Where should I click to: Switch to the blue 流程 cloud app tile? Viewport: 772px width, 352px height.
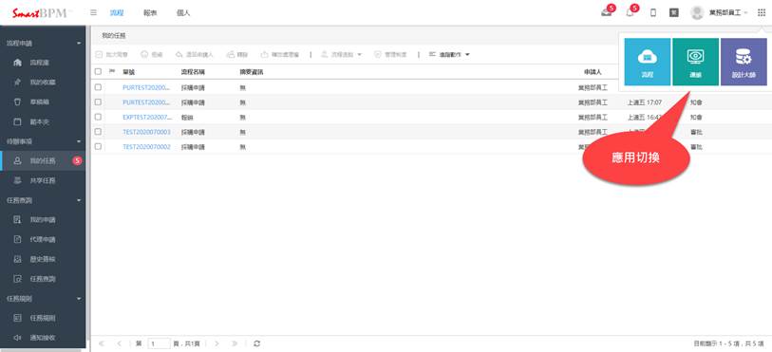[648, 62]
